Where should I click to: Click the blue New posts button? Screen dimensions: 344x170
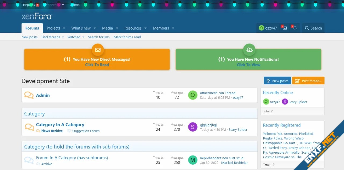point(277,81)
